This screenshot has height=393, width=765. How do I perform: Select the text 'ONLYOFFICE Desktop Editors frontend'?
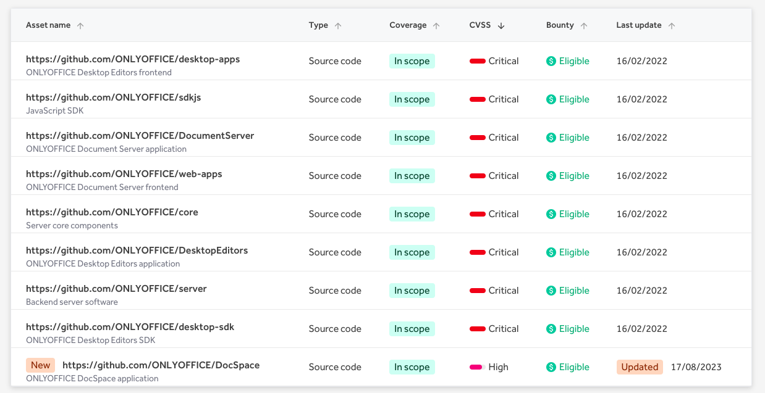click(x=99, y=72)
